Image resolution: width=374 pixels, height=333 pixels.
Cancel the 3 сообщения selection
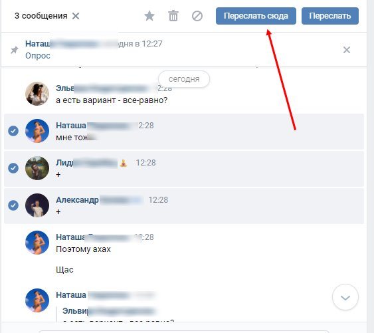click(76, 16)
